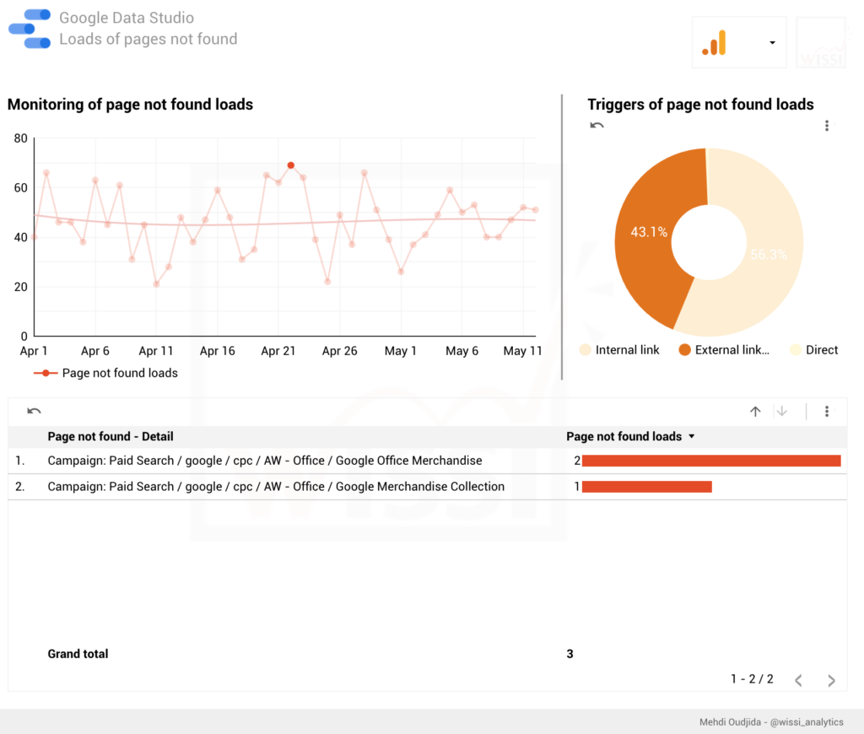Image resolution: width=864 pixels, height=734 pixels.
Task: Click the red bar for the Google Office Merchandise row
Action: [711, 461]
